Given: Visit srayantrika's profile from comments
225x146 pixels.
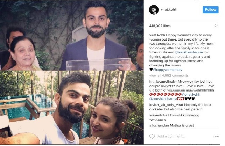Looking at the screenshot, I should 158,115.
